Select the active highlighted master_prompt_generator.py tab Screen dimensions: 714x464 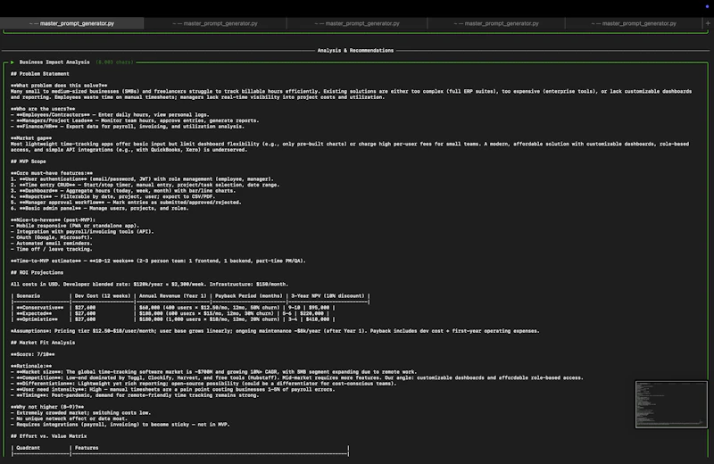pyautogui.click(x=72, y=23)
